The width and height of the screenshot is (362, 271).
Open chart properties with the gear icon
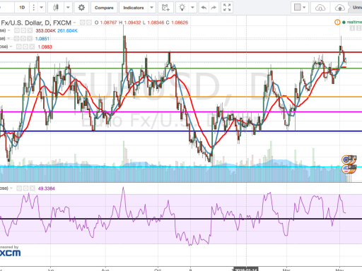click(81, 8)
